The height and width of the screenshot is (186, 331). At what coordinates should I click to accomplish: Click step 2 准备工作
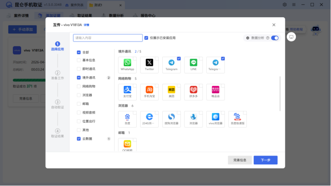57,75
